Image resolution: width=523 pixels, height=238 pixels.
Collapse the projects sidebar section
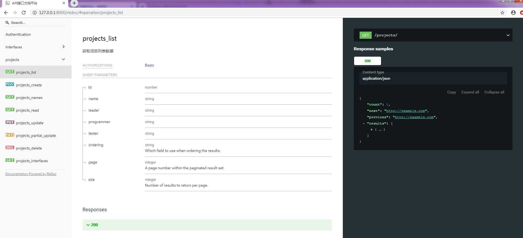pos(64,59)
